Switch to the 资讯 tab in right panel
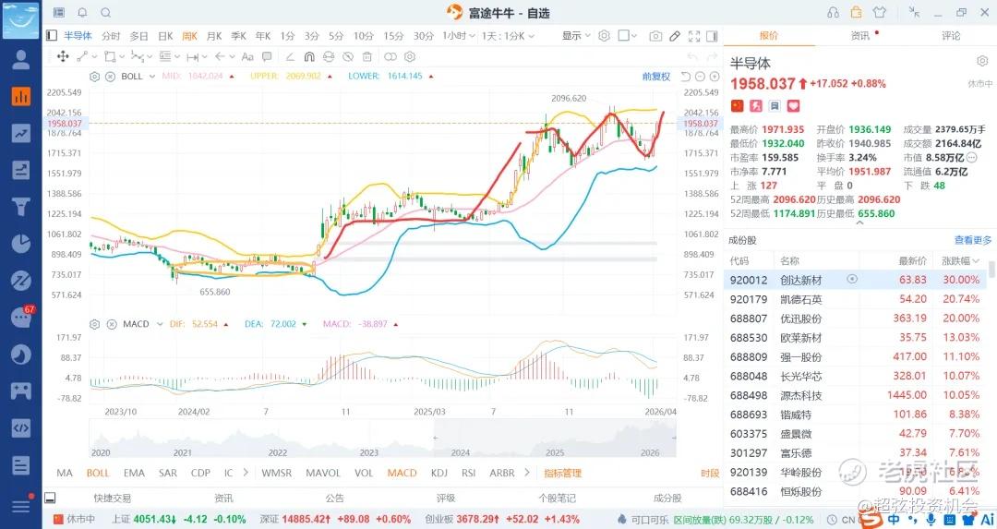This screenshot has width=997, height=529. point(859,36)
